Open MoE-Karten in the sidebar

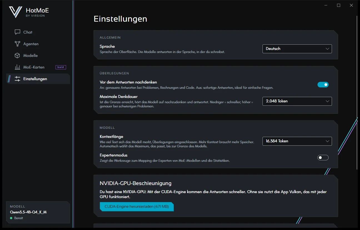38,67
